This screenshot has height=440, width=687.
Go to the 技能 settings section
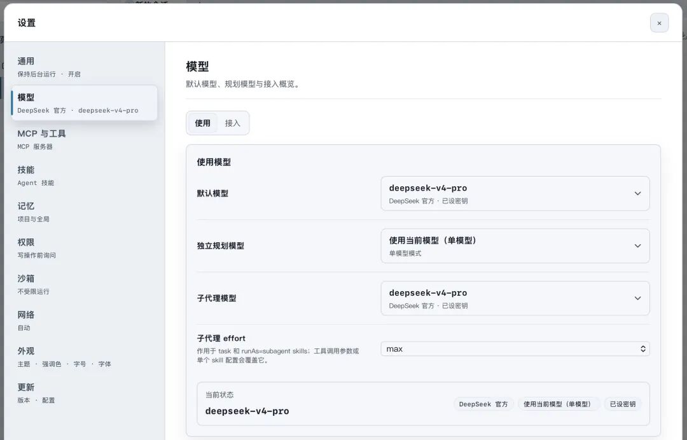[x=84, y=175]
